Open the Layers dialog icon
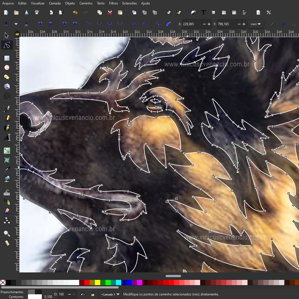Viewport: 299px width, 299px height. click(x=213, y=12)
